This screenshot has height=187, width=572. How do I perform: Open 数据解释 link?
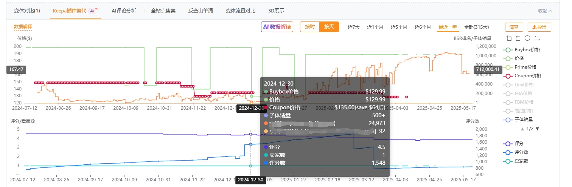point(23,27)
